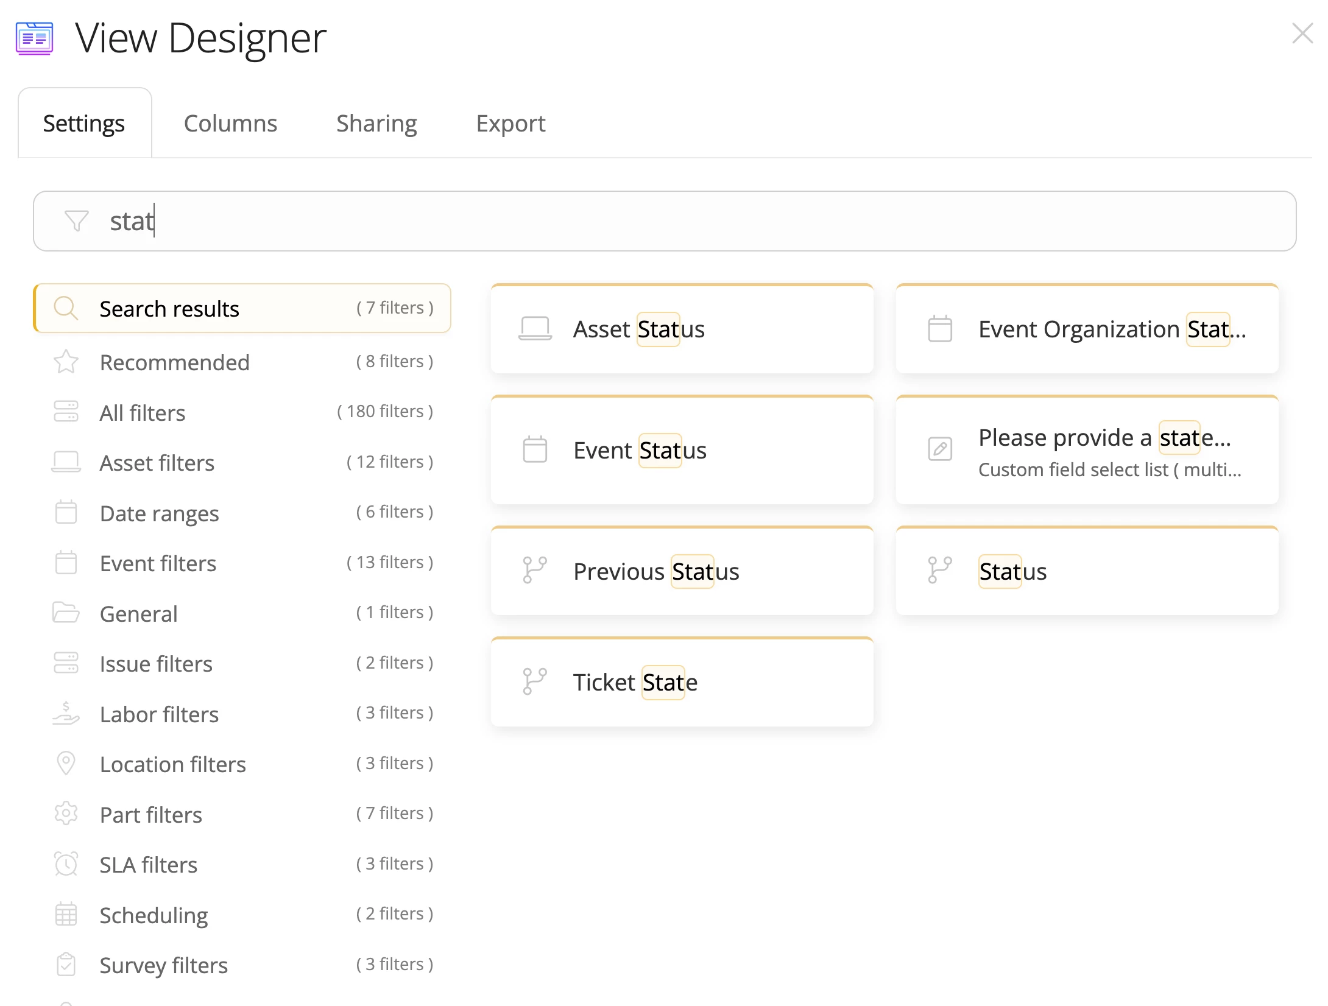Screen dimensions: 1328x1006
Task: Click the magnifier icon beside Search results
Action: click(x=66, y=308)
